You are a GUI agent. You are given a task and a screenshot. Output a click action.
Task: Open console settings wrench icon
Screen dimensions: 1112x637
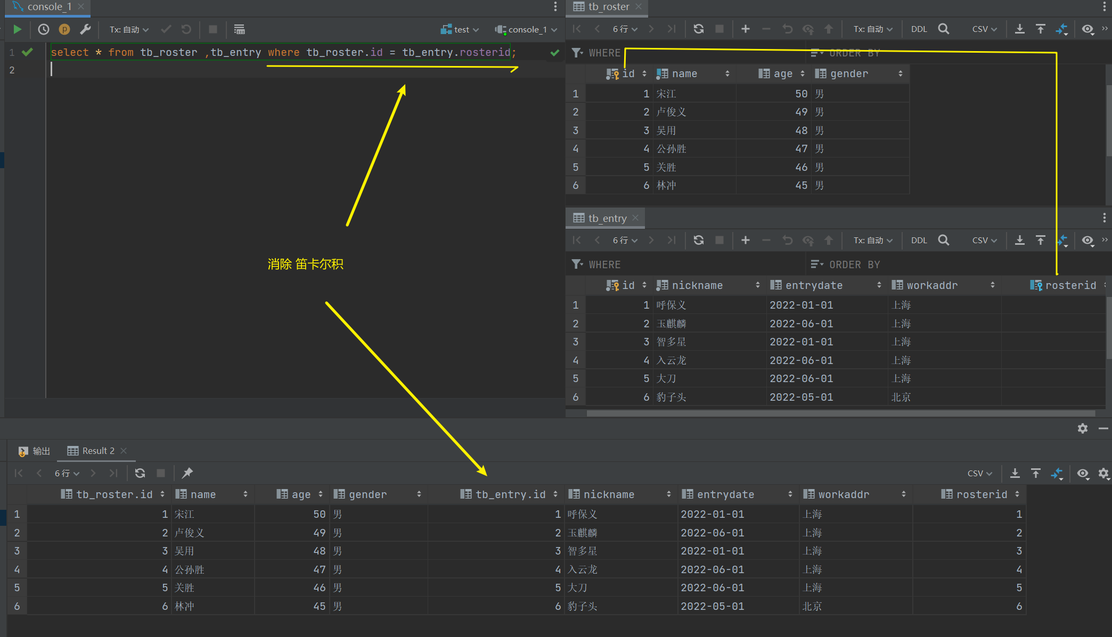pos(85,29)
